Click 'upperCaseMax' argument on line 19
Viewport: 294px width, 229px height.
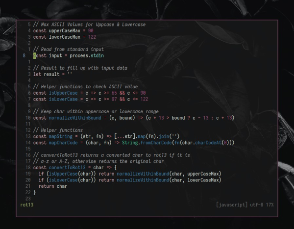click(203, 174)
